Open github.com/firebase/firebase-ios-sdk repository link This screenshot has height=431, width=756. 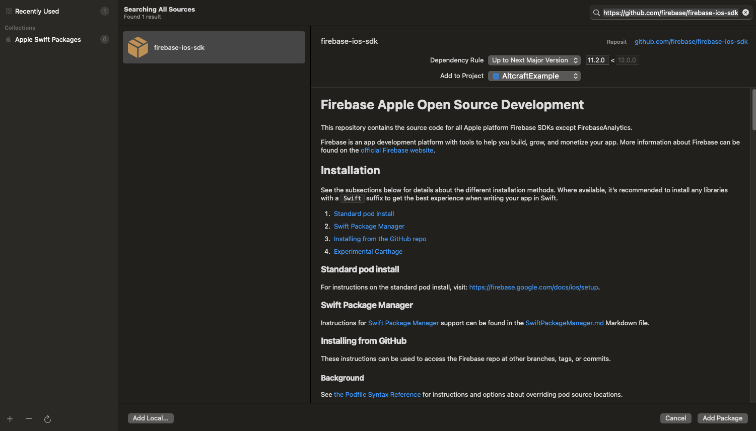tap(691, 41)
